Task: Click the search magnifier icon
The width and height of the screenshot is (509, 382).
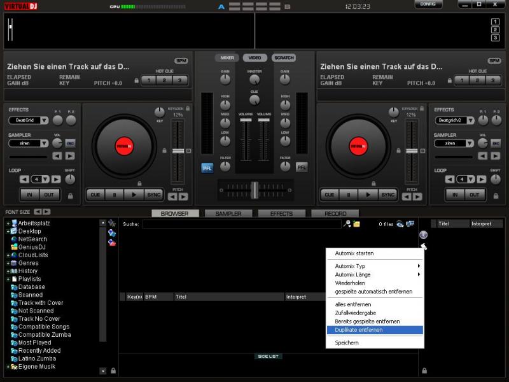Action: pyautogui.click(x=347, y=223)
